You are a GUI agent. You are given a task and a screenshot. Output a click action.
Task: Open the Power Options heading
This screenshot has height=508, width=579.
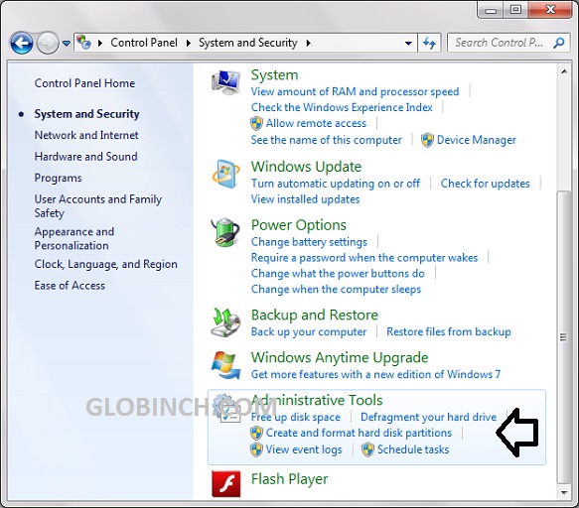(x=299, y=225)
